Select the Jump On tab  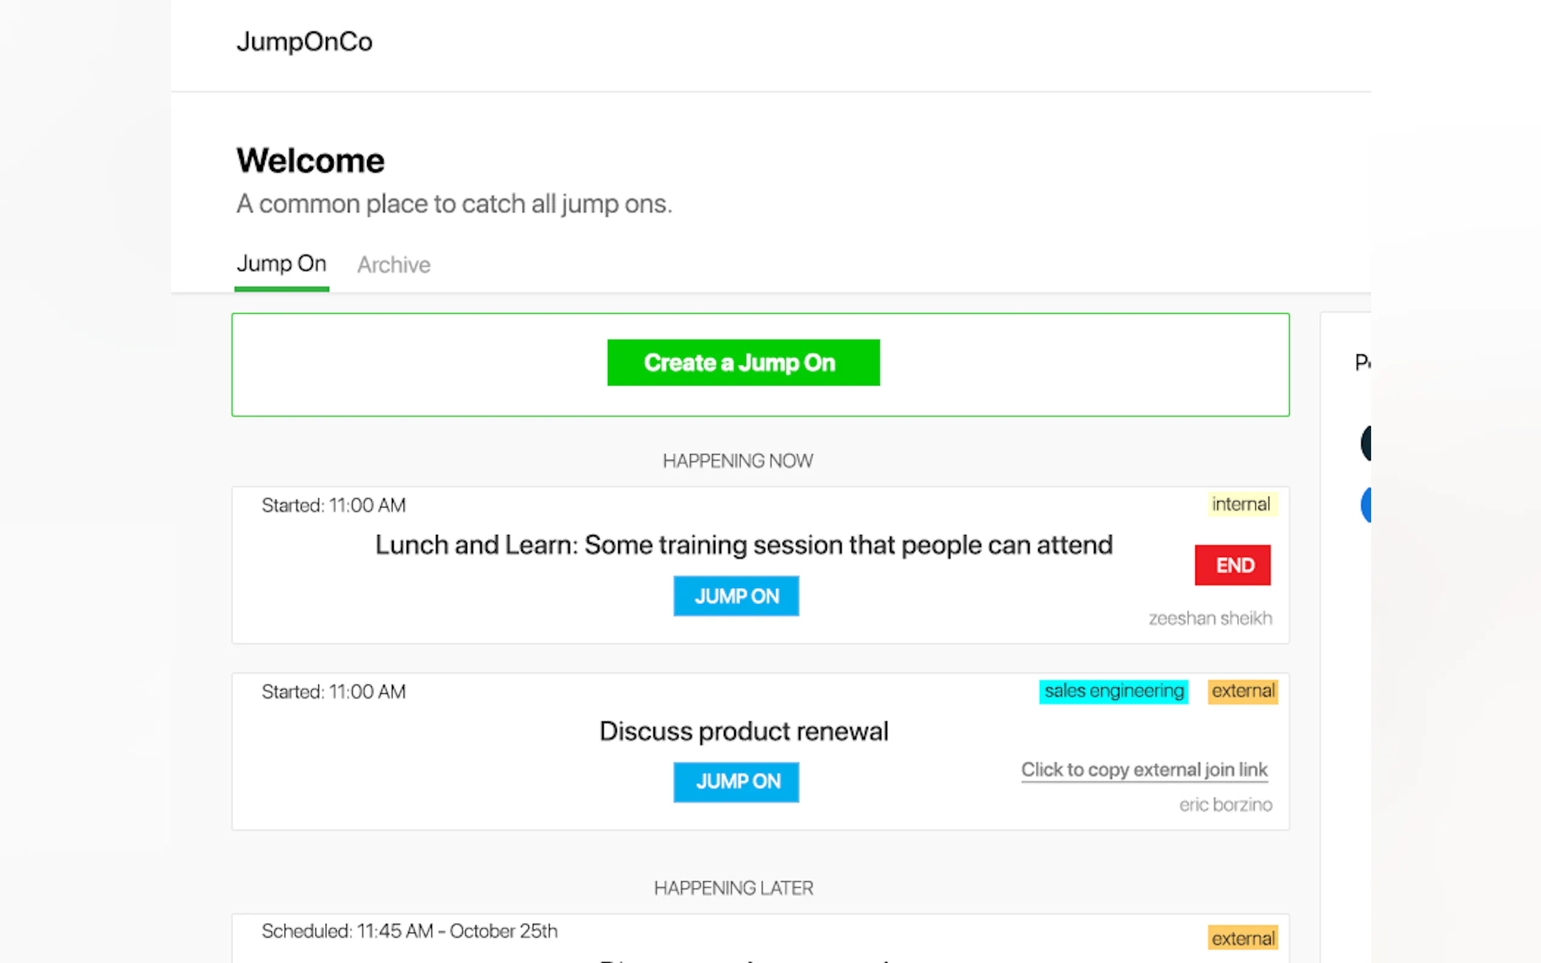point(281,264)
